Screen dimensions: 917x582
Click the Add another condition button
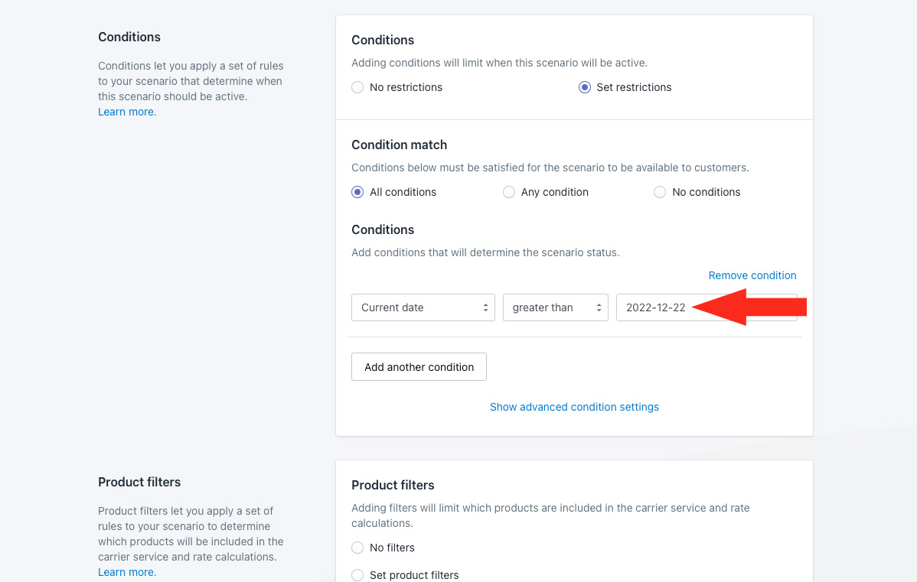419,367
